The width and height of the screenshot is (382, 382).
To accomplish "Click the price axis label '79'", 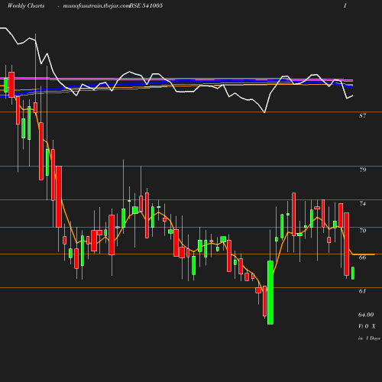I will pos(363,170).
